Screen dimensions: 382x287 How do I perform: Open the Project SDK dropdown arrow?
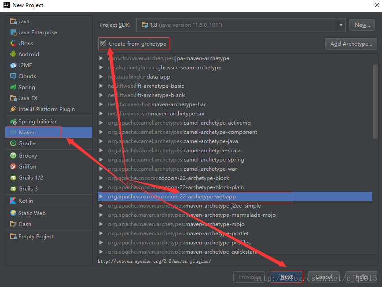pyautogui.click(x=341, y=25)
